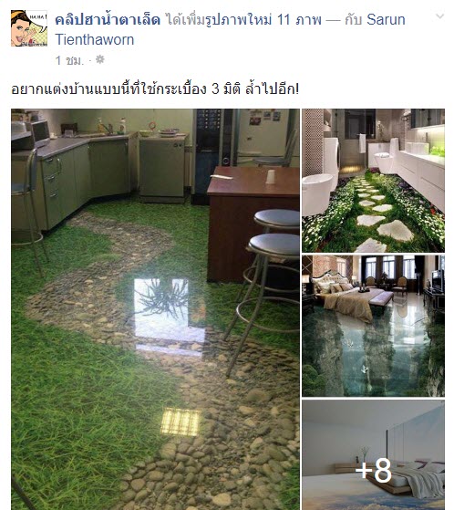Click the 1 ชม. post timestamp
The image size is (454, 510).
click(69, 60)
